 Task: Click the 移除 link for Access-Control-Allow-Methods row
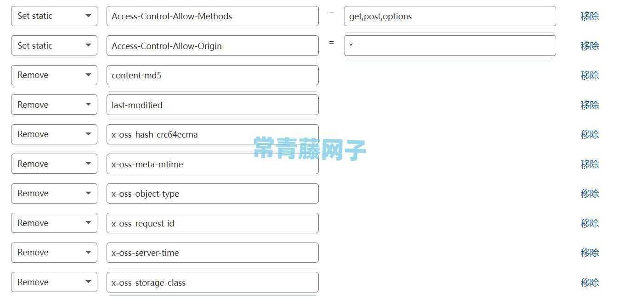tap(590, 16)
